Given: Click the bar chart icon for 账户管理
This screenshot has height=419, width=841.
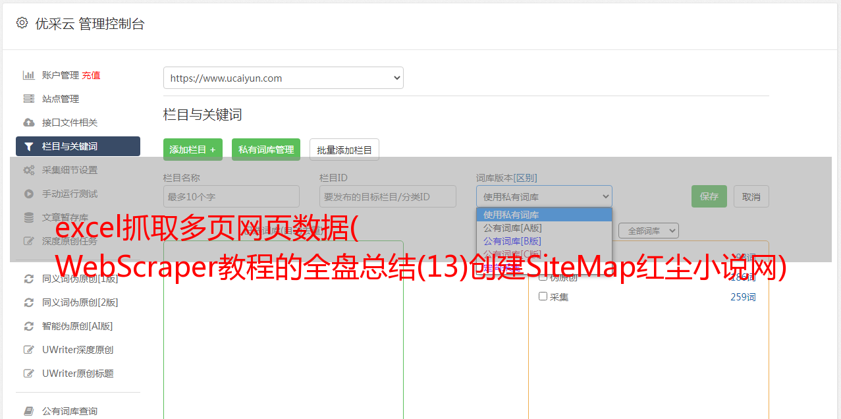Looking at the screenshot, I should tap(29, 75).
